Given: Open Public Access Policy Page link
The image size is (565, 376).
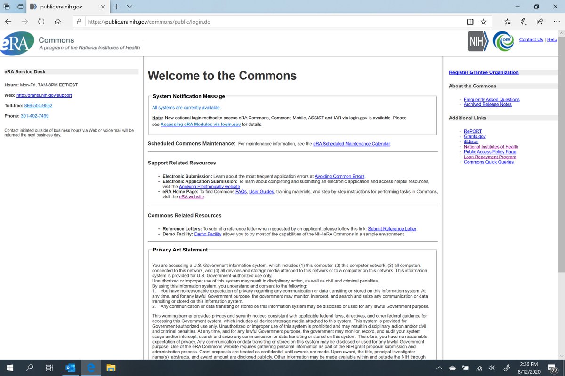Looking at the screenshot, I should coord(490,152).
